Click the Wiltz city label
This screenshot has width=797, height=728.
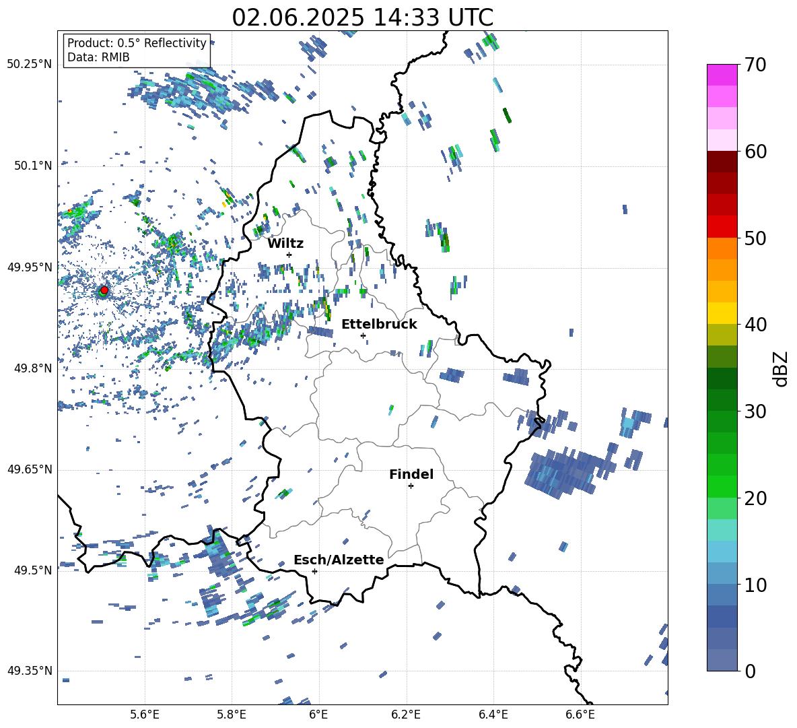click(285, 244)
